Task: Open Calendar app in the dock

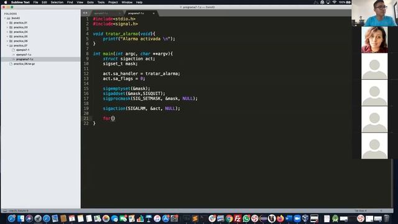Action: tap(72, 218)
